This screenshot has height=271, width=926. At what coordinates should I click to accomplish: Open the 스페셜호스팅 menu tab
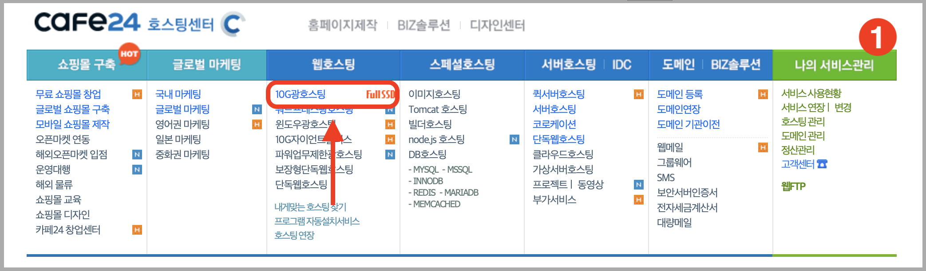coord(462,65)
